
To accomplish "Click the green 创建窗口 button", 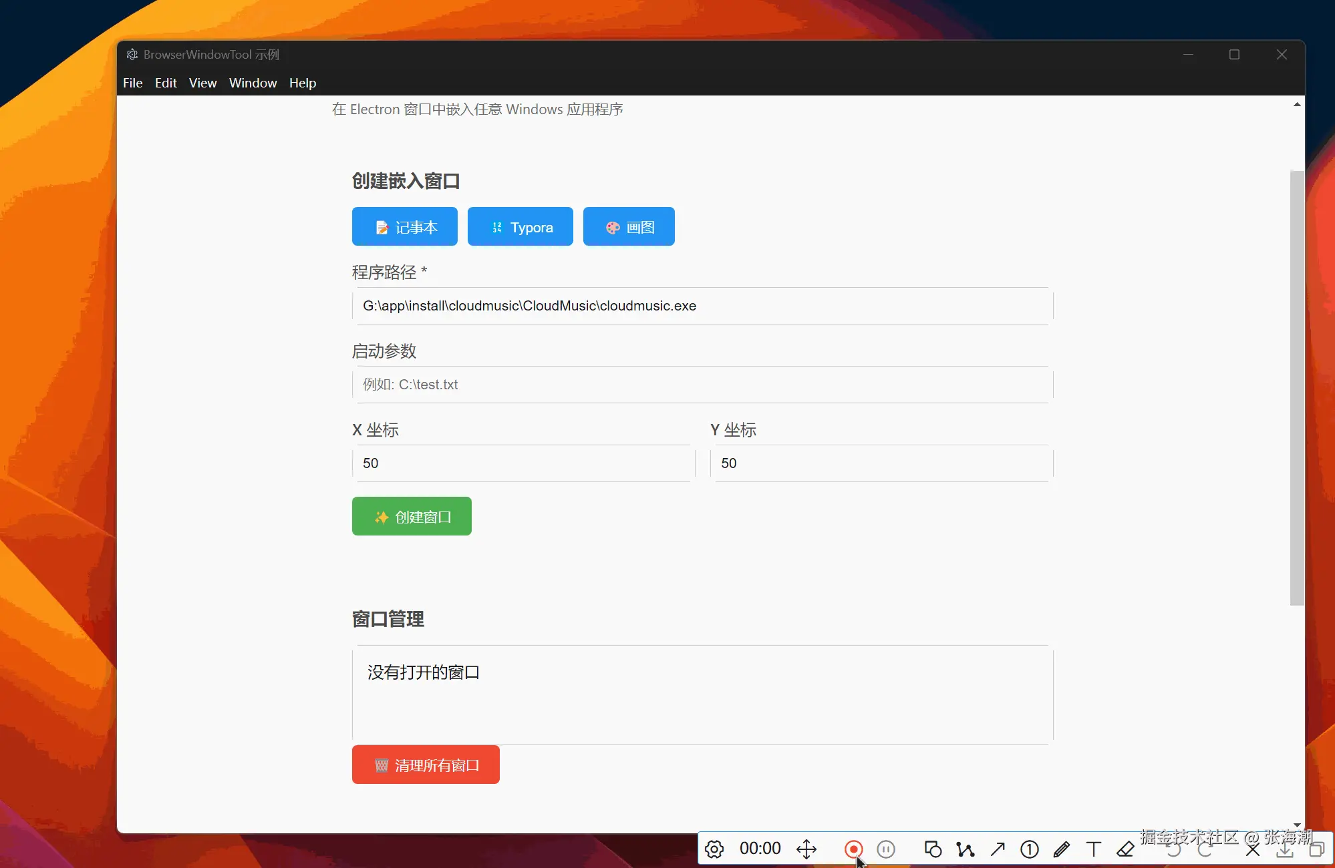I will tap(412, 516).
